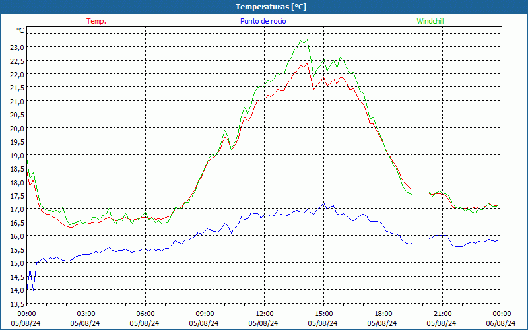
Task: Click the 17,5 y-axis label
Action: pos(17,195)
